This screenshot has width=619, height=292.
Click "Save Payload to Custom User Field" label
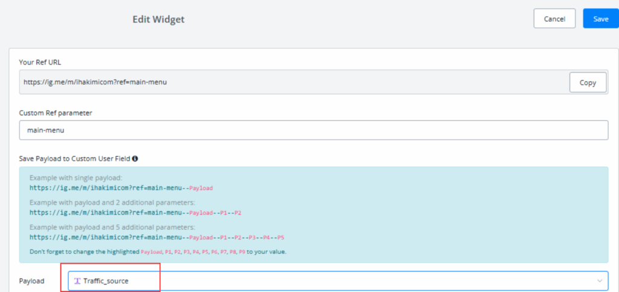[74, 158]
